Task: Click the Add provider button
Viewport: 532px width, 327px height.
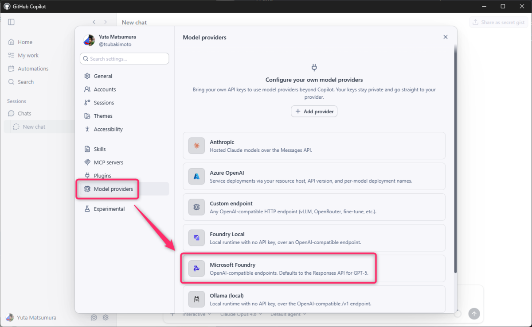Action: point(314,112)
